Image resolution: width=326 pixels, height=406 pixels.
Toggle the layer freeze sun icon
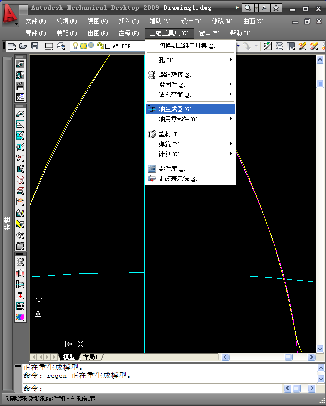pyautogui.click(x=83, y=46)
